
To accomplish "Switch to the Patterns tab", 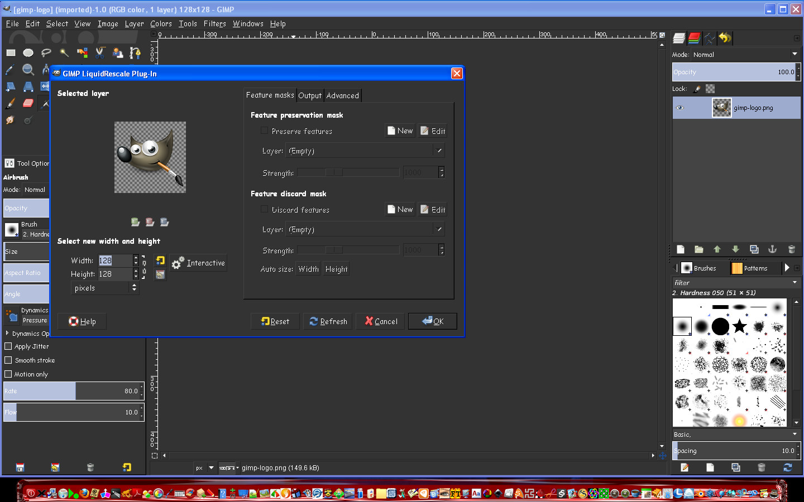I will point(750,268).
